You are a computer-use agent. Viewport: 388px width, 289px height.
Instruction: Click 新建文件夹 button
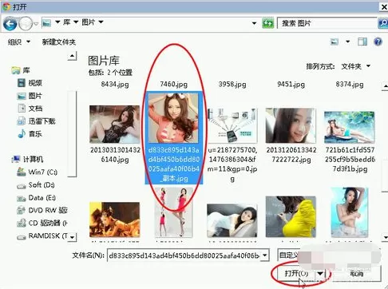pyautogui.click(x=59, y=42)
